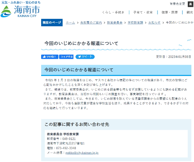The width and height of the screenshot is (194, 162).
Task: Click the blue section heading 今回のいじめにかかる報道について
Action: [79, 70]
